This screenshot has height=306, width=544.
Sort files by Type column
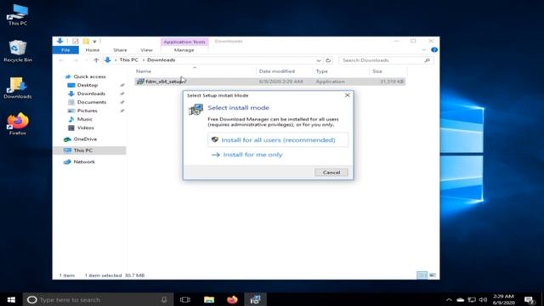[321, 71]
